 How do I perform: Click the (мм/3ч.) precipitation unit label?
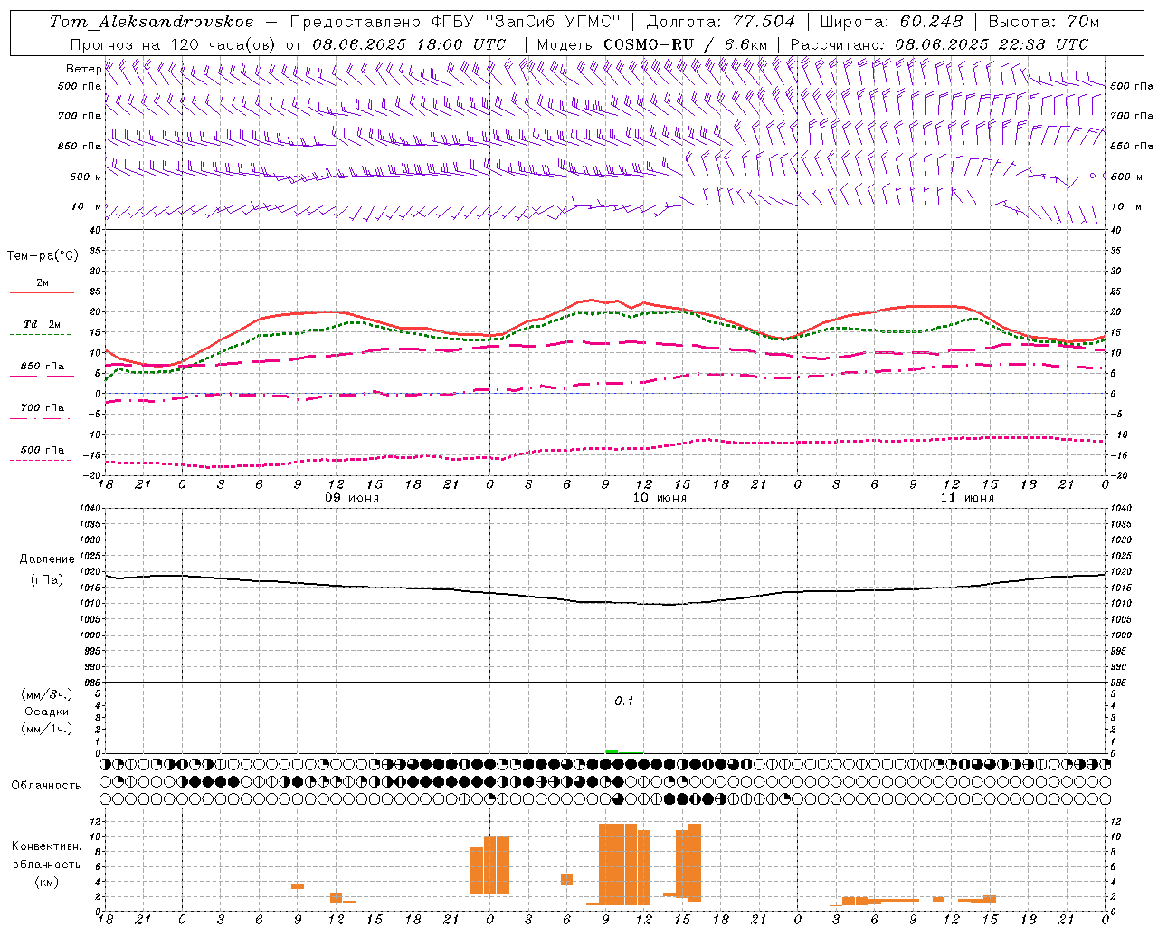pos(47,694)
